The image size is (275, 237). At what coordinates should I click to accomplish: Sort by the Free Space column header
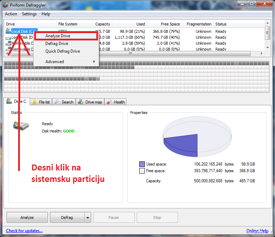coord(164,24)
